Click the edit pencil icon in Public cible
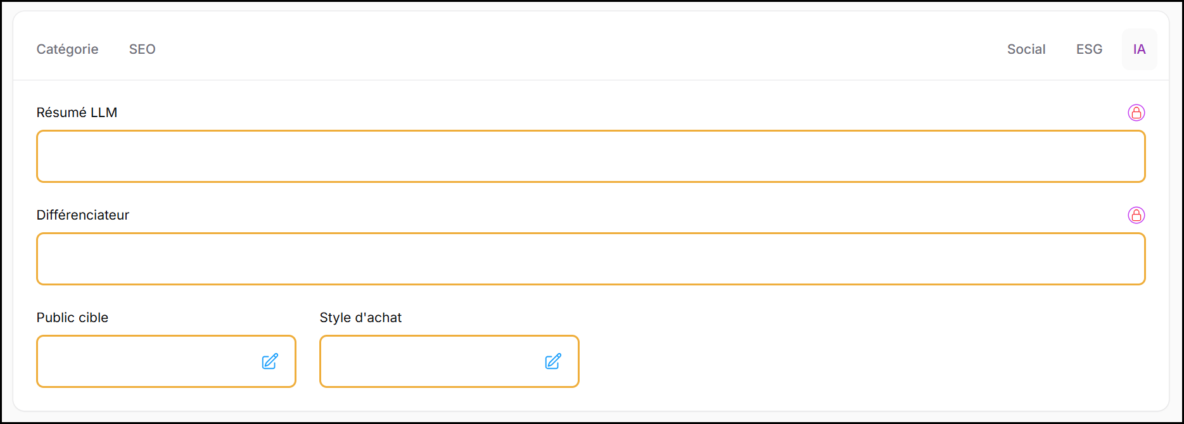1184x424 pixels. click(x=270, y=361)
